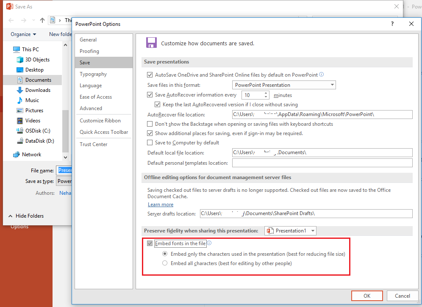The image size is (422, 307).
Task: Open the Customize Ribbon category
Action: click(104, 121)
